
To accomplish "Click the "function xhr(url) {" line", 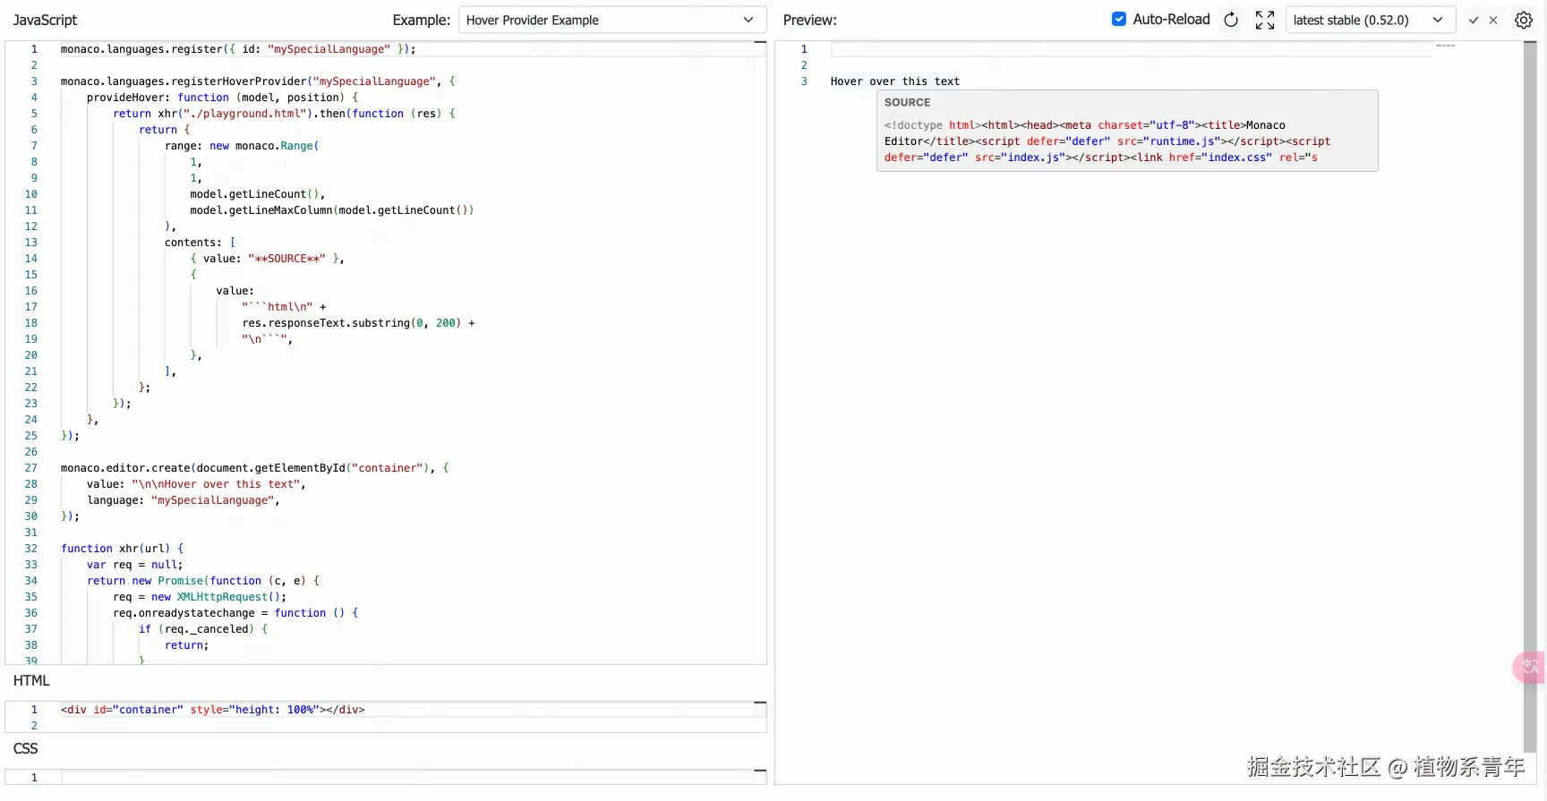I will 122,549.
